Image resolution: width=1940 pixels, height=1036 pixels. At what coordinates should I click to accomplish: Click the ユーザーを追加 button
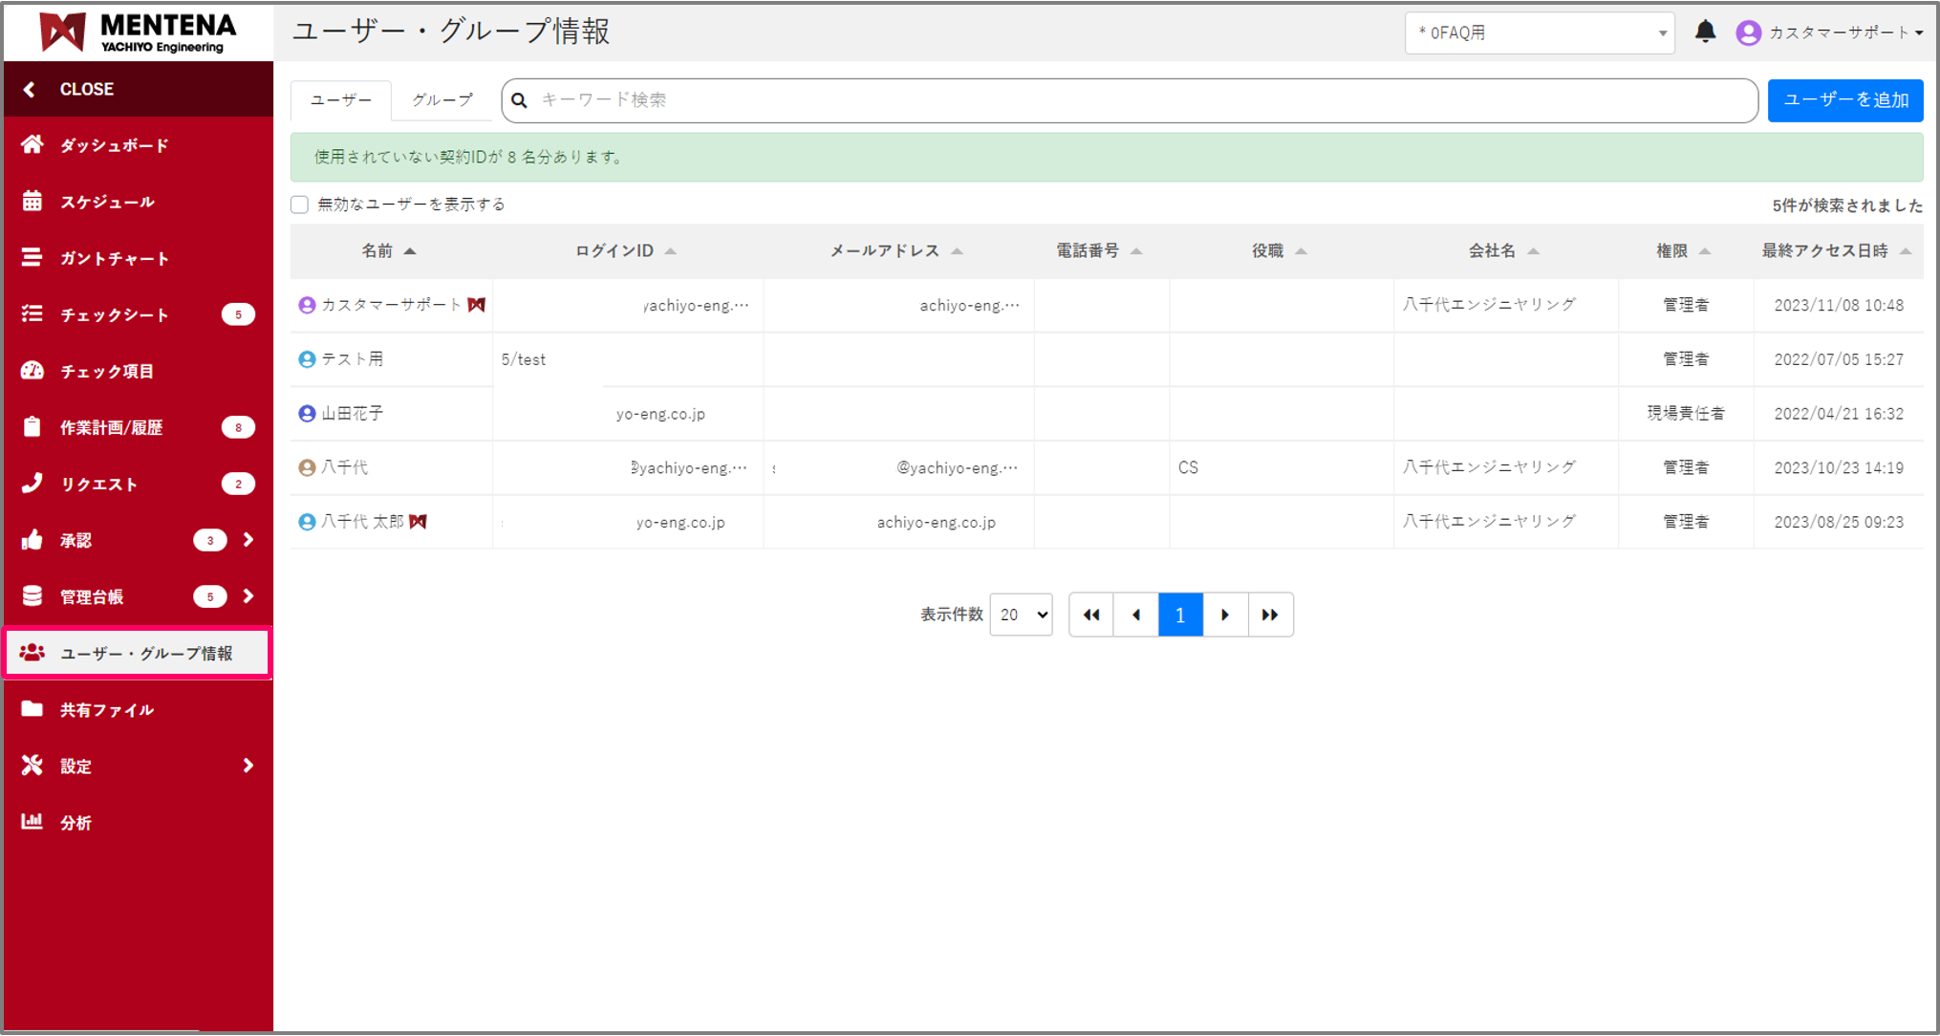(x=1844, y=100)
